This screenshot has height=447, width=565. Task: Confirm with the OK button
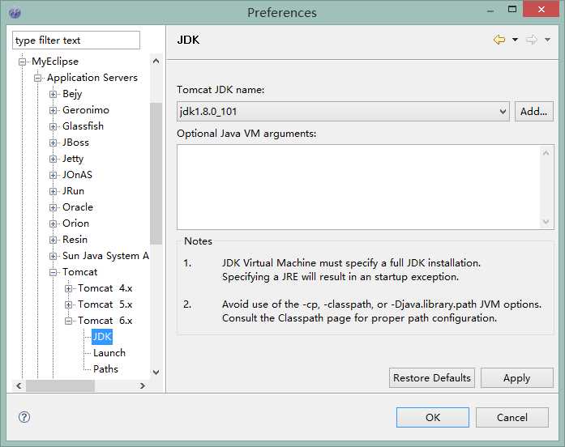[433, 418]
